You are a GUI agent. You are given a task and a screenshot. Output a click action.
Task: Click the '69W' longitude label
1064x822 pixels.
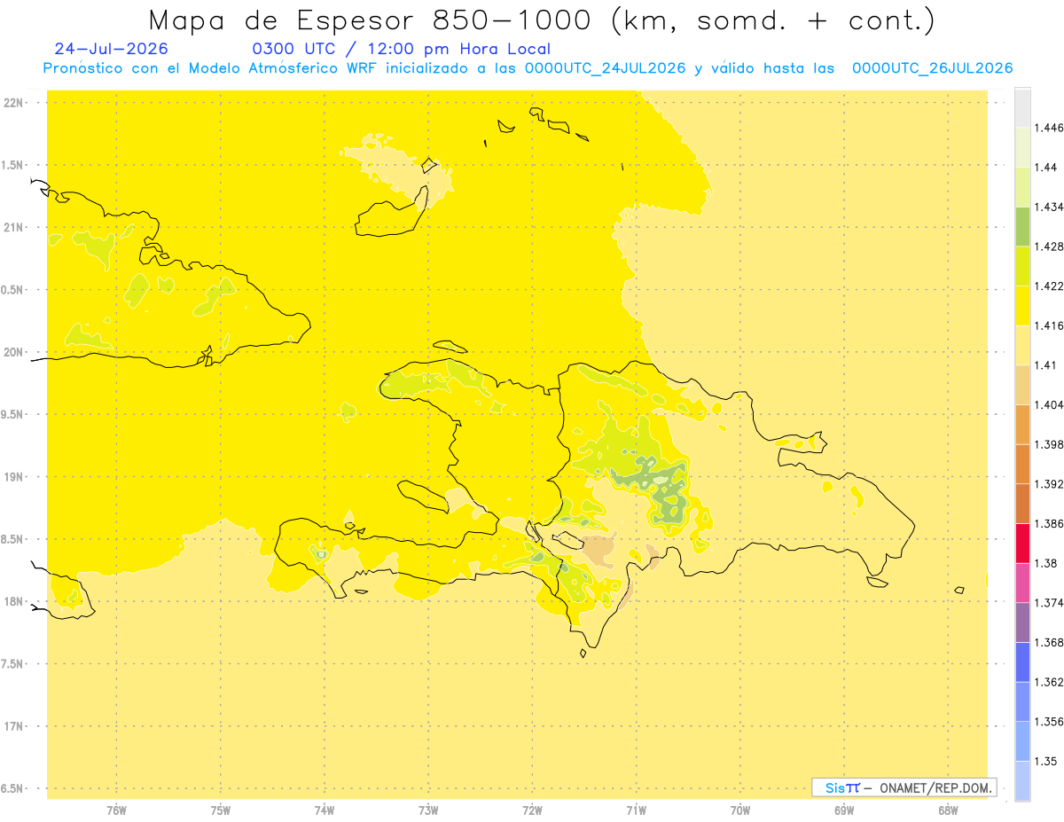point(844,810)
